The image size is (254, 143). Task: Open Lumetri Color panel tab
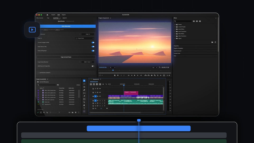(x=177, y=53)
